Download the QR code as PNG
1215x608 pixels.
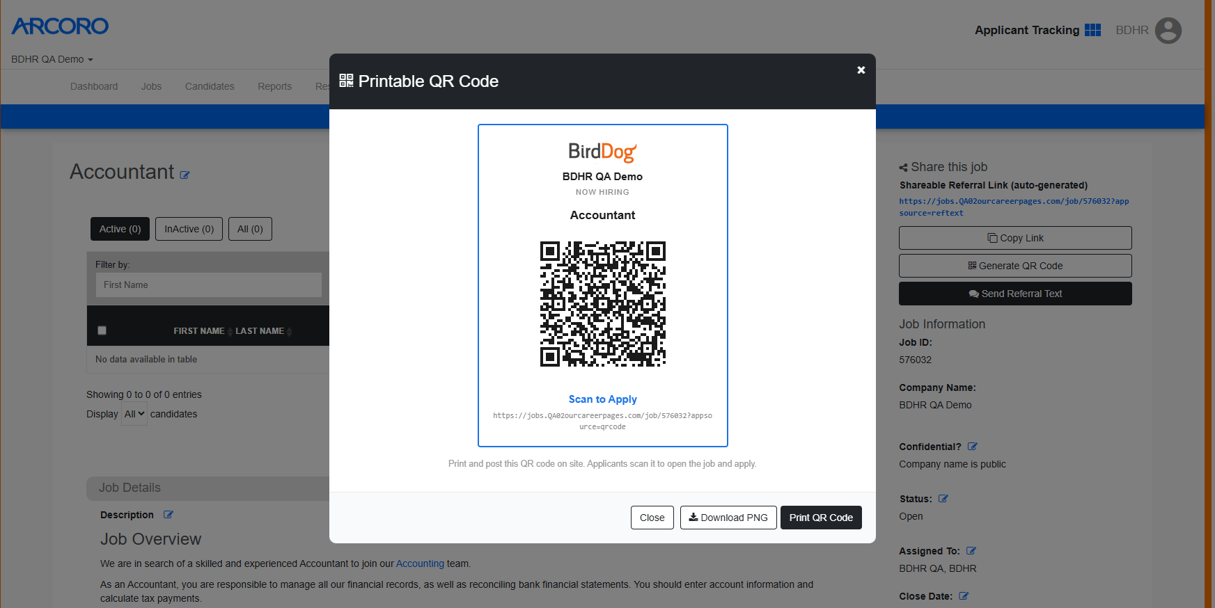point(728,518)
